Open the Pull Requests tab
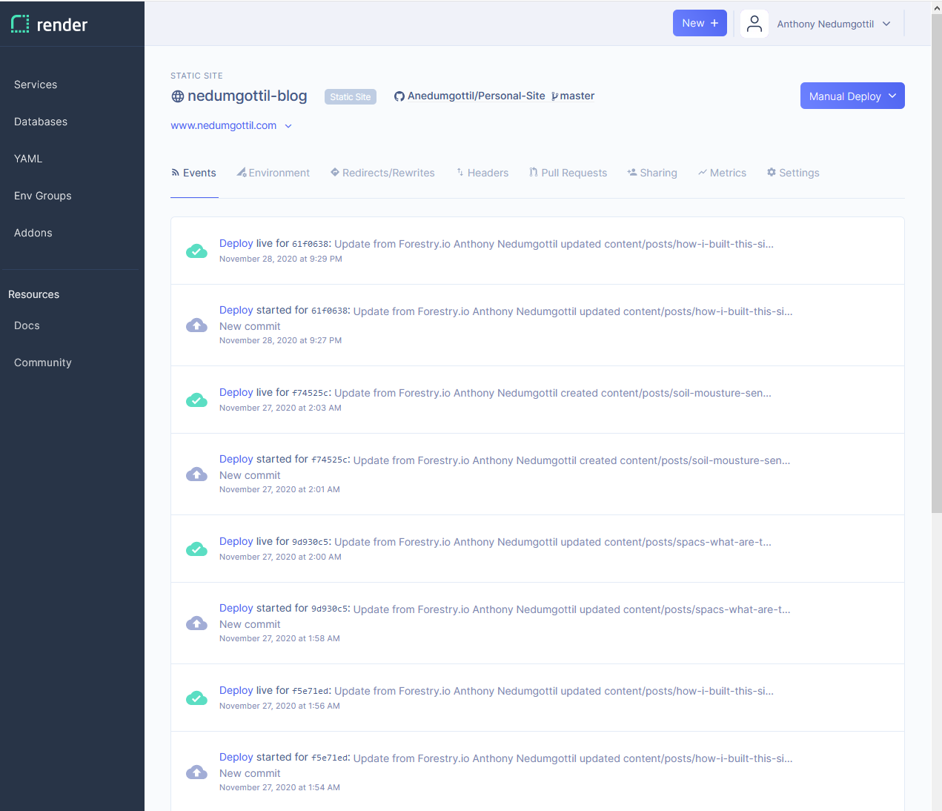Screen dimensions: 942x811 pyautogui.click(x=568, y=173)
